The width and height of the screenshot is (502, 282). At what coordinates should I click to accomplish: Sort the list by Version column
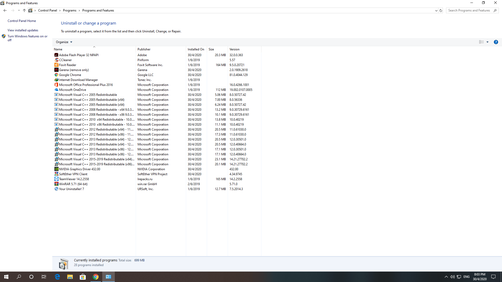(x=244, y=49)
